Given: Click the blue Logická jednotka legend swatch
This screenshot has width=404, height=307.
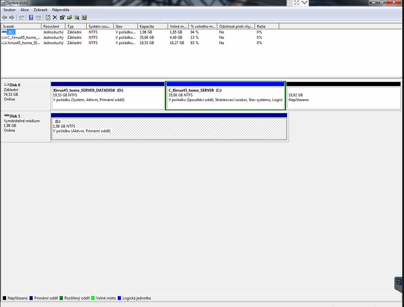Looking at the screenshot, I should click(119, 298).
